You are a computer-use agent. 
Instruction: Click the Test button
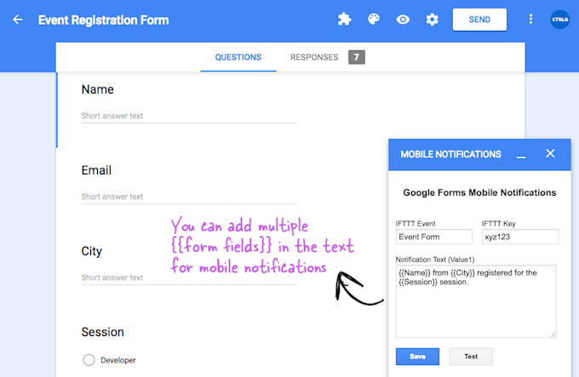(x=471, y=357)
